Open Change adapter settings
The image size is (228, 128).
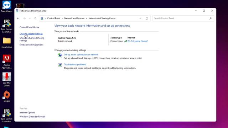click(31, 34)
